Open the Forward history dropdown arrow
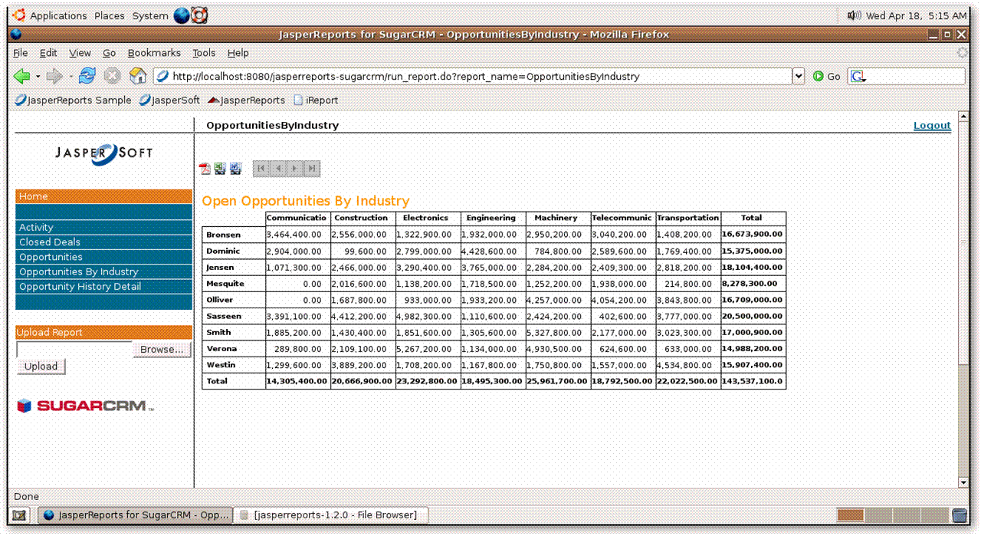This screenshot has height=536, width=981. (71, 77)
